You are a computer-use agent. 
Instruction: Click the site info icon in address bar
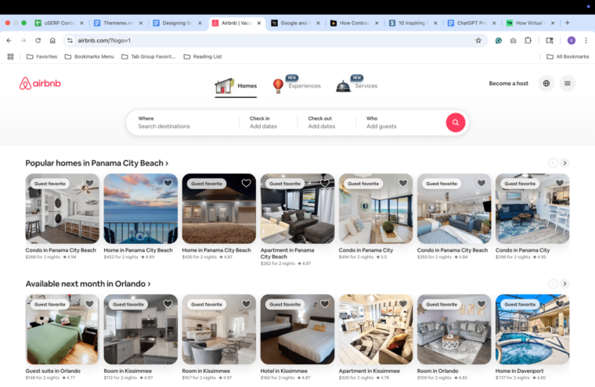pos(70,40)
